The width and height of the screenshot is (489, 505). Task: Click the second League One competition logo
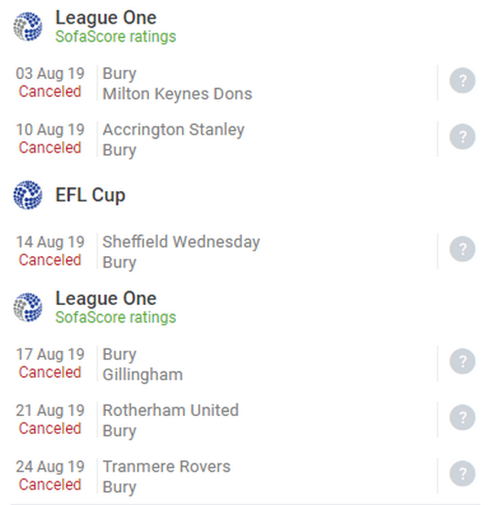tap(28, 307)
